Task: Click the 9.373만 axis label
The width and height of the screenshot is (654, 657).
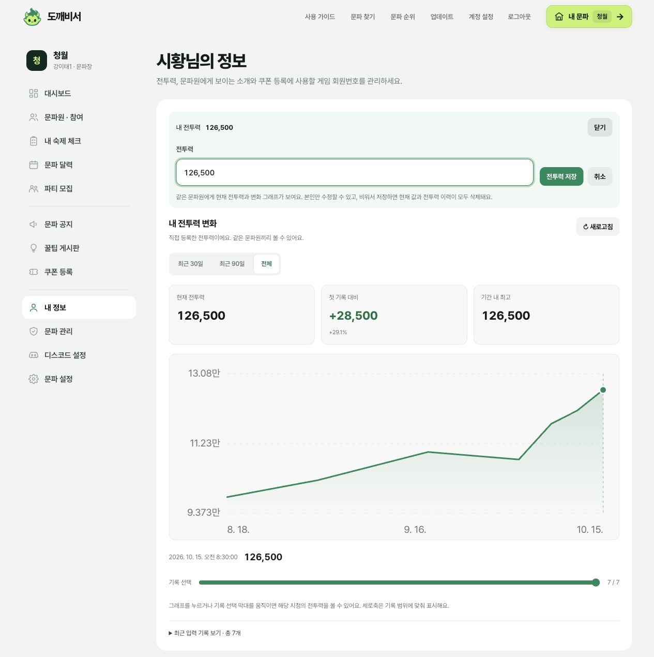Action: 204,513
